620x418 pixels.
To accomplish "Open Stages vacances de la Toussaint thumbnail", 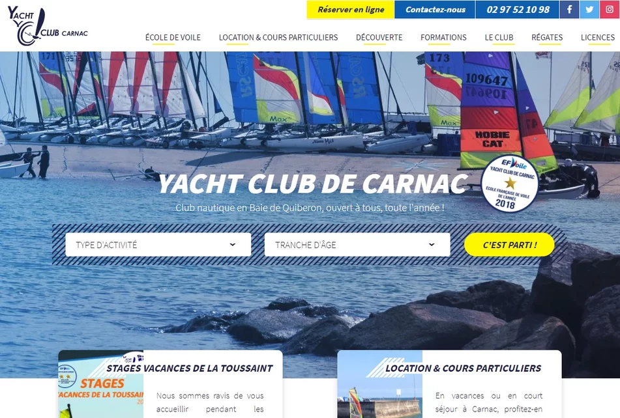I will (100, 385).
